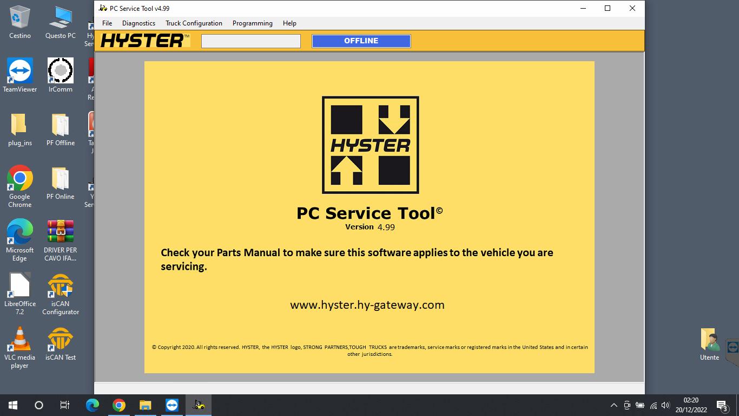
Task: Show hidden system tray icons
Action: click(614, 405)
